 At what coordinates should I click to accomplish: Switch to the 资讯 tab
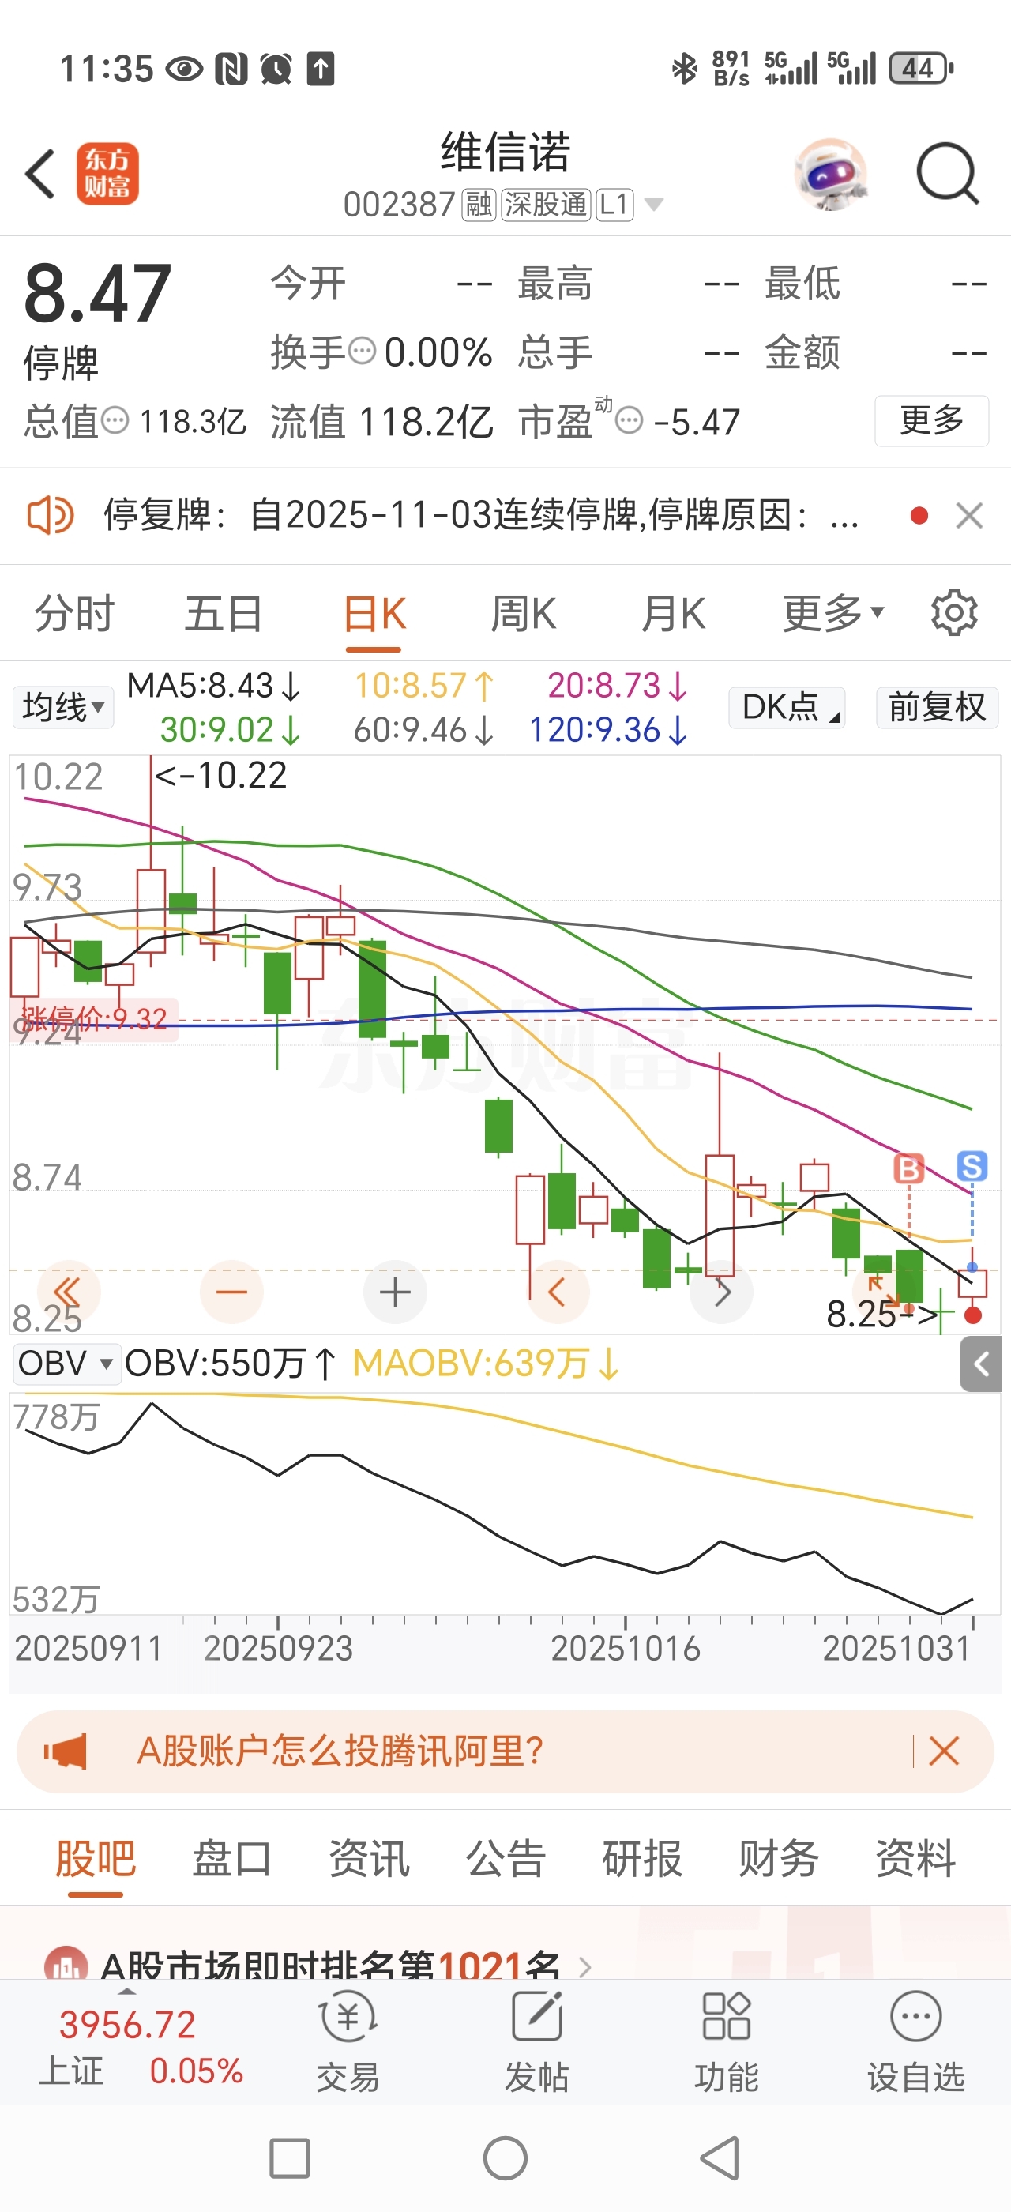pos(369,1859)
